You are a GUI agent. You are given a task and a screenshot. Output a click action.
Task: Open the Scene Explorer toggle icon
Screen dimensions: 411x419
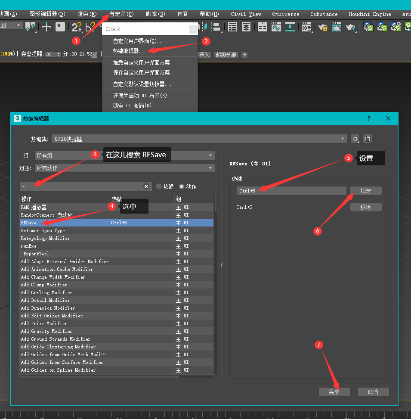click(232, 27)
